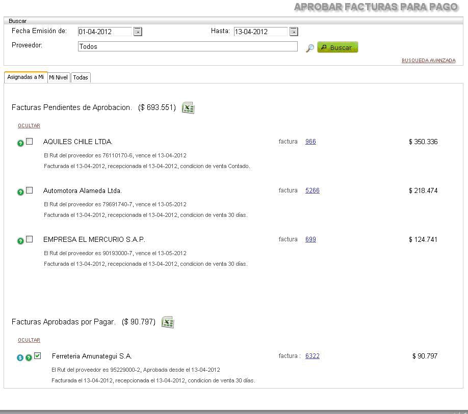Click the amount $ 124.741
468x414 pixels.
point(423,240)
